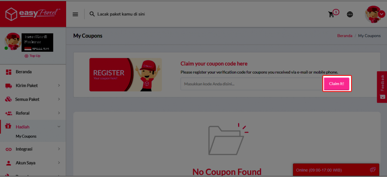Open the profile avatar dropdown arrow
Viewport: 387px width, 177px height.
tap(381, 14)
